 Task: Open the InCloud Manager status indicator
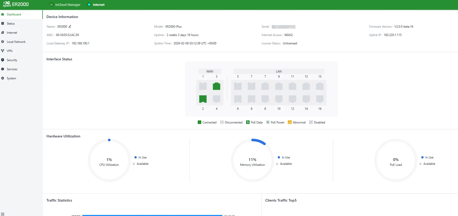(x=65, y=5)
